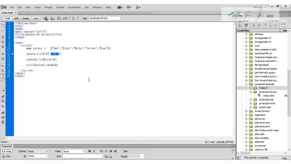
Task: Open the Format dropdown
Action: (38, 152)
